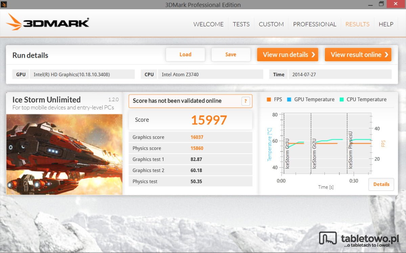This screenshot has height=253, width=406.
Task: Click the version number 1.2.0
Action: coord(113,100)
